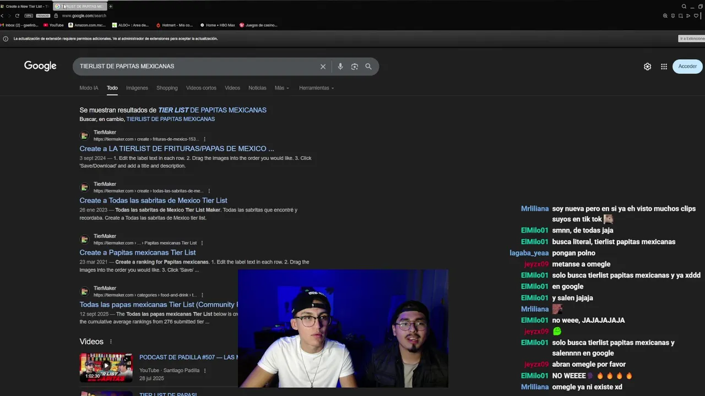Open Google Lens image search icon
Image resolution: width=705 pixels, height=396 pixels.
coord(355,67)
